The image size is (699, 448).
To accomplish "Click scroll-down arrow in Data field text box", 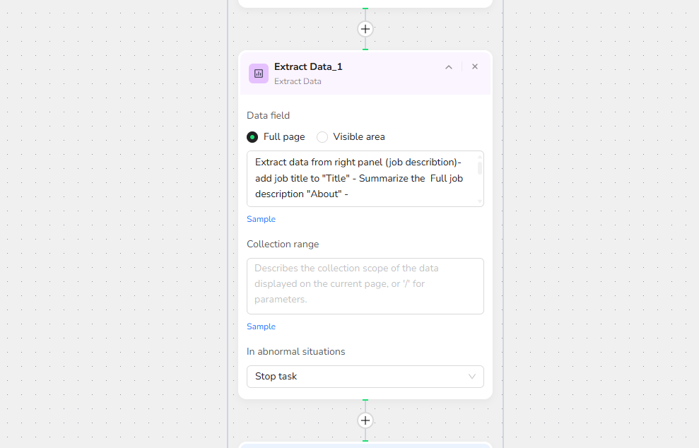I will 480,201.
